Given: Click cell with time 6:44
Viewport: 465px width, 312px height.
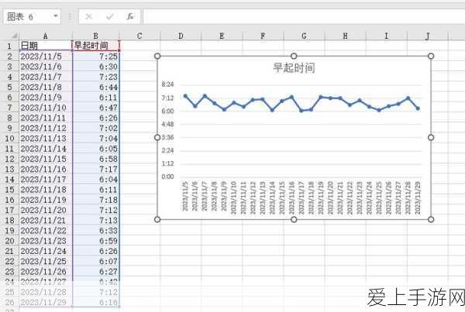Looking at the screenshot, I should click(96, 87).
